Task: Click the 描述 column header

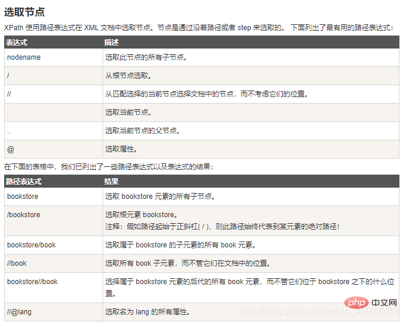Action: click(111, 43)
